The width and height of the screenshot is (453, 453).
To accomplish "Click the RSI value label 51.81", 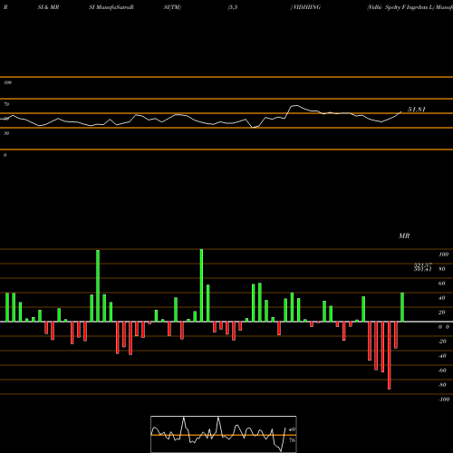I will tap(417, 110).
